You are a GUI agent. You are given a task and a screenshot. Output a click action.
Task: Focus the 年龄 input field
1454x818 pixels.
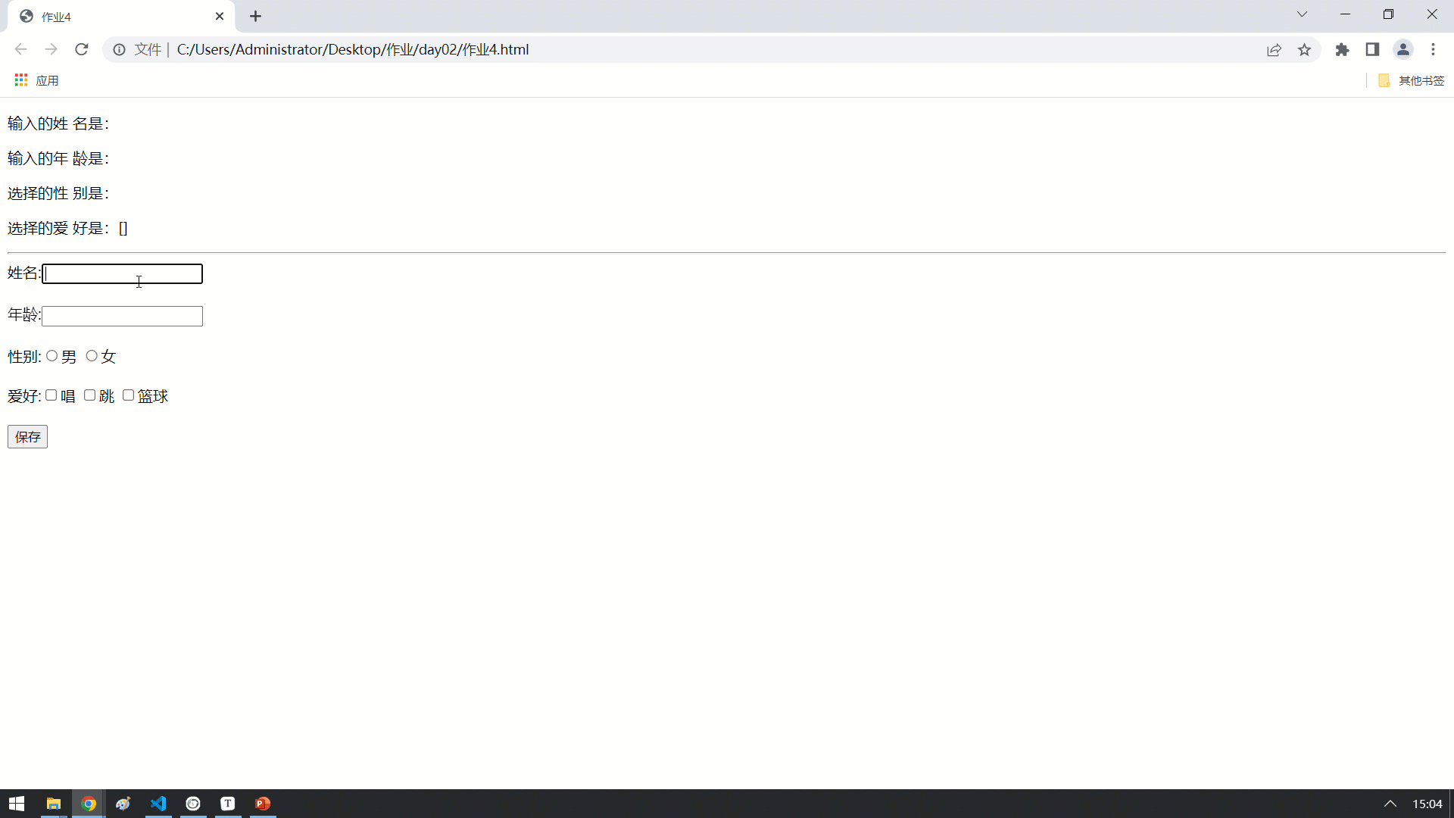coord(122,316)
